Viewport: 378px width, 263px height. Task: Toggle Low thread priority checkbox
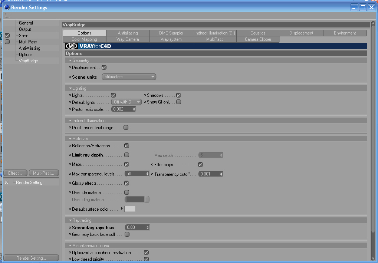[146, 259]
